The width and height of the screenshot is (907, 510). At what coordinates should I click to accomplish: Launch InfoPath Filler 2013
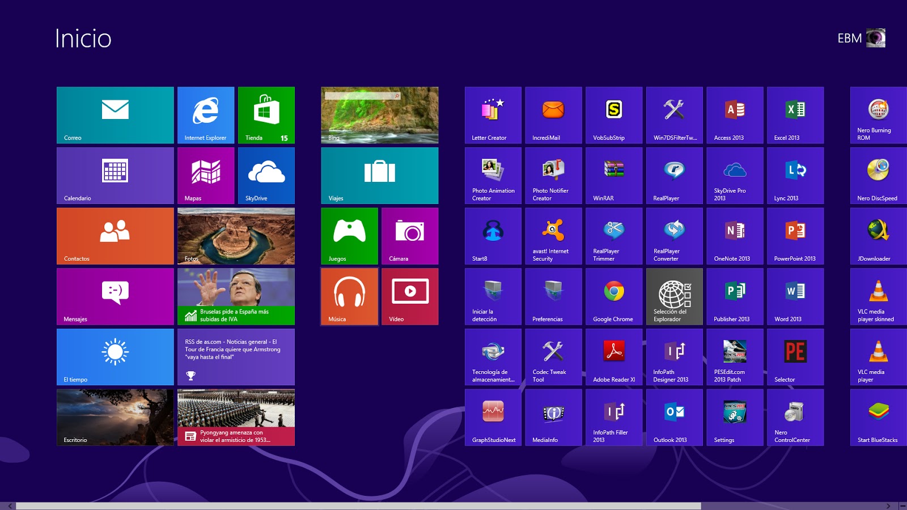(x=614, y=417)
